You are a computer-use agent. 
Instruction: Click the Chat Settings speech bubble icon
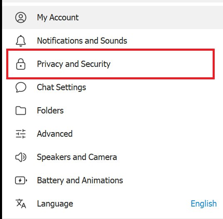(21, 87)
